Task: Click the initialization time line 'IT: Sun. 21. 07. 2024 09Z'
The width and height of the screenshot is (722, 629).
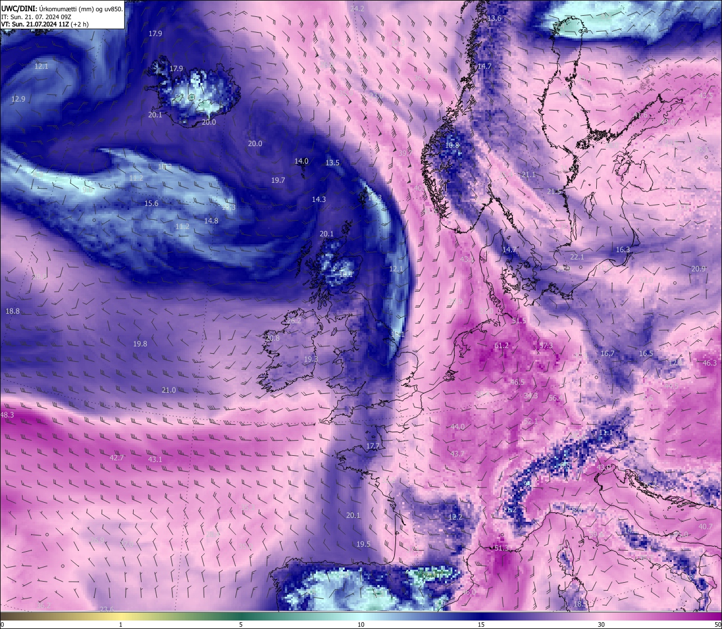Action: 36,17
